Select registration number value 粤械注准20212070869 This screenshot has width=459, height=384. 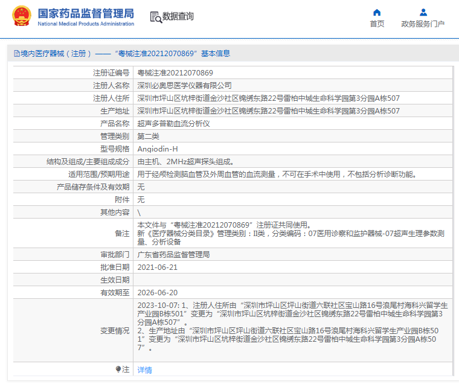pos(175,73)
